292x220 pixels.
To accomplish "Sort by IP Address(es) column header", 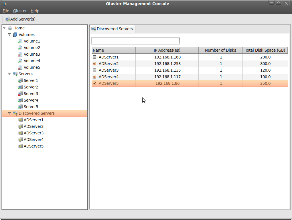I will [x=167, y=50].
